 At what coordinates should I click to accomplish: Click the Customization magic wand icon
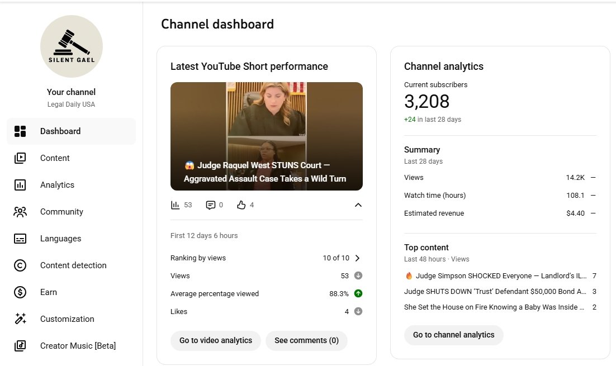point(20,319)
